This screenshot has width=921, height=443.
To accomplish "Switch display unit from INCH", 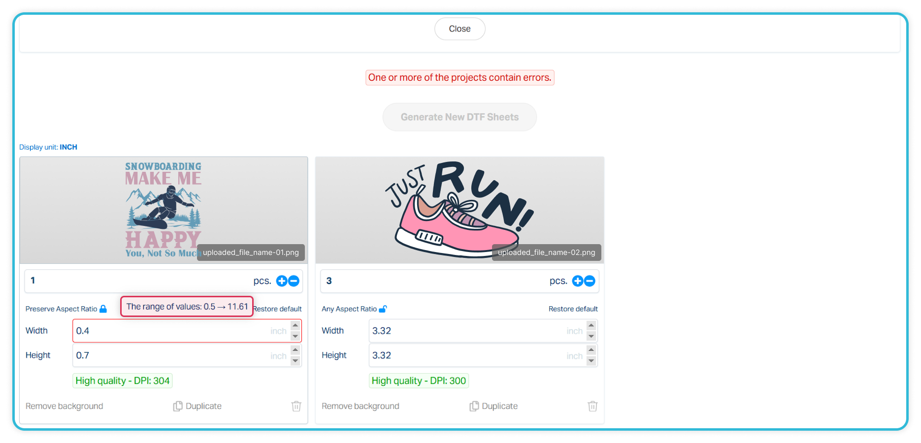I will point(68,147).
